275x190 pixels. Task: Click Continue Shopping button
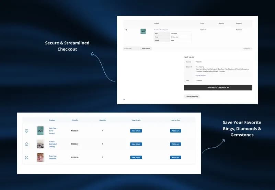tap(192, 96)
